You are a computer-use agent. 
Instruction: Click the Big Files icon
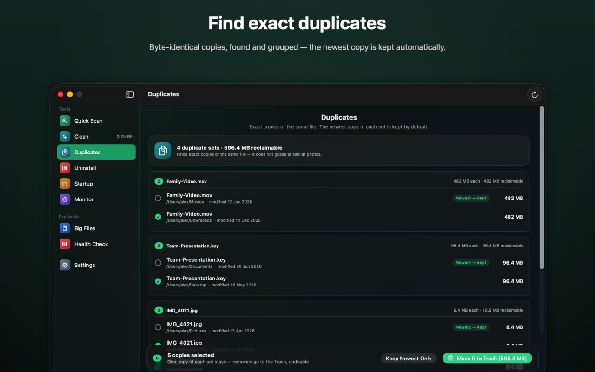pyautogui.click(x=65, y=228)
